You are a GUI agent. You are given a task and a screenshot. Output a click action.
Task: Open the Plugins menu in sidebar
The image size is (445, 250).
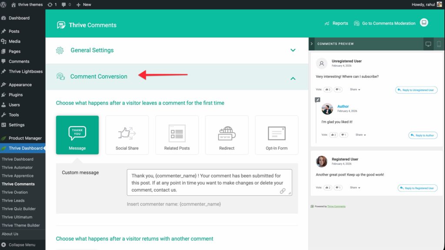16,95
